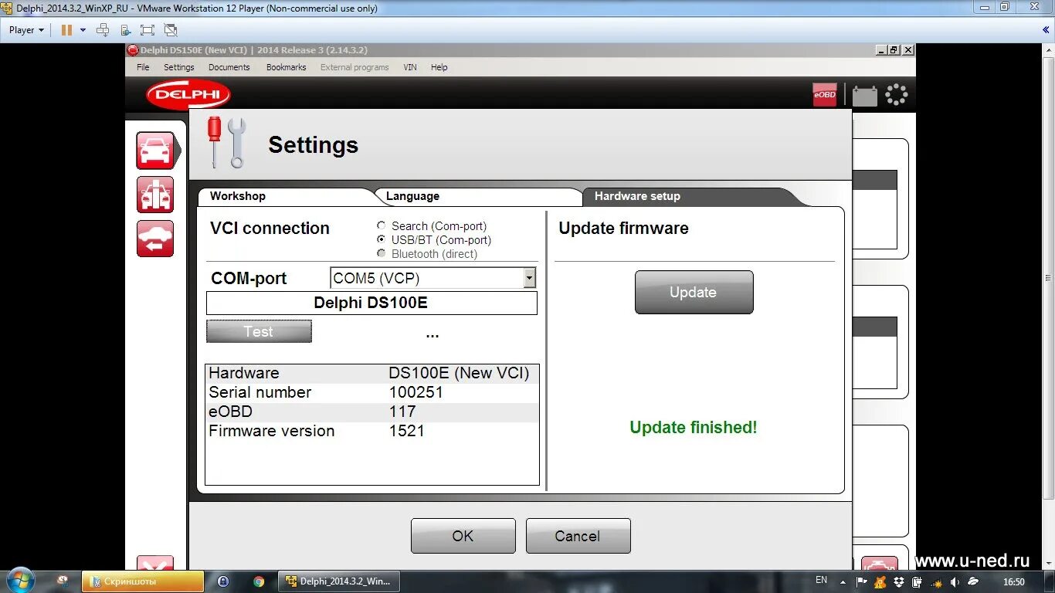The image size is (1055, 593).
Task: Confirm settings with OK button
Action: [463, 536]
